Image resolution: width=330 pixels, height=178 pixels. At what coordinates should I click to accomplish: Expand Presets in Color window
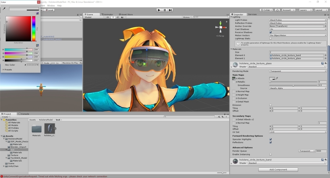click(x=3, y=70)
